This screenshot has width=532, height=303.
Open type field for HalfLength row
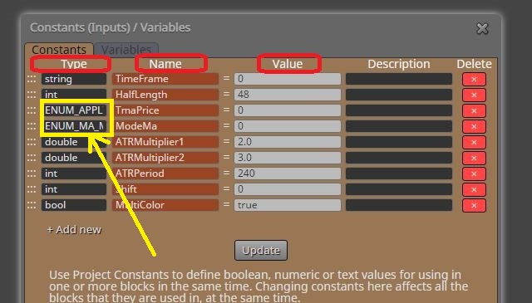74,95
